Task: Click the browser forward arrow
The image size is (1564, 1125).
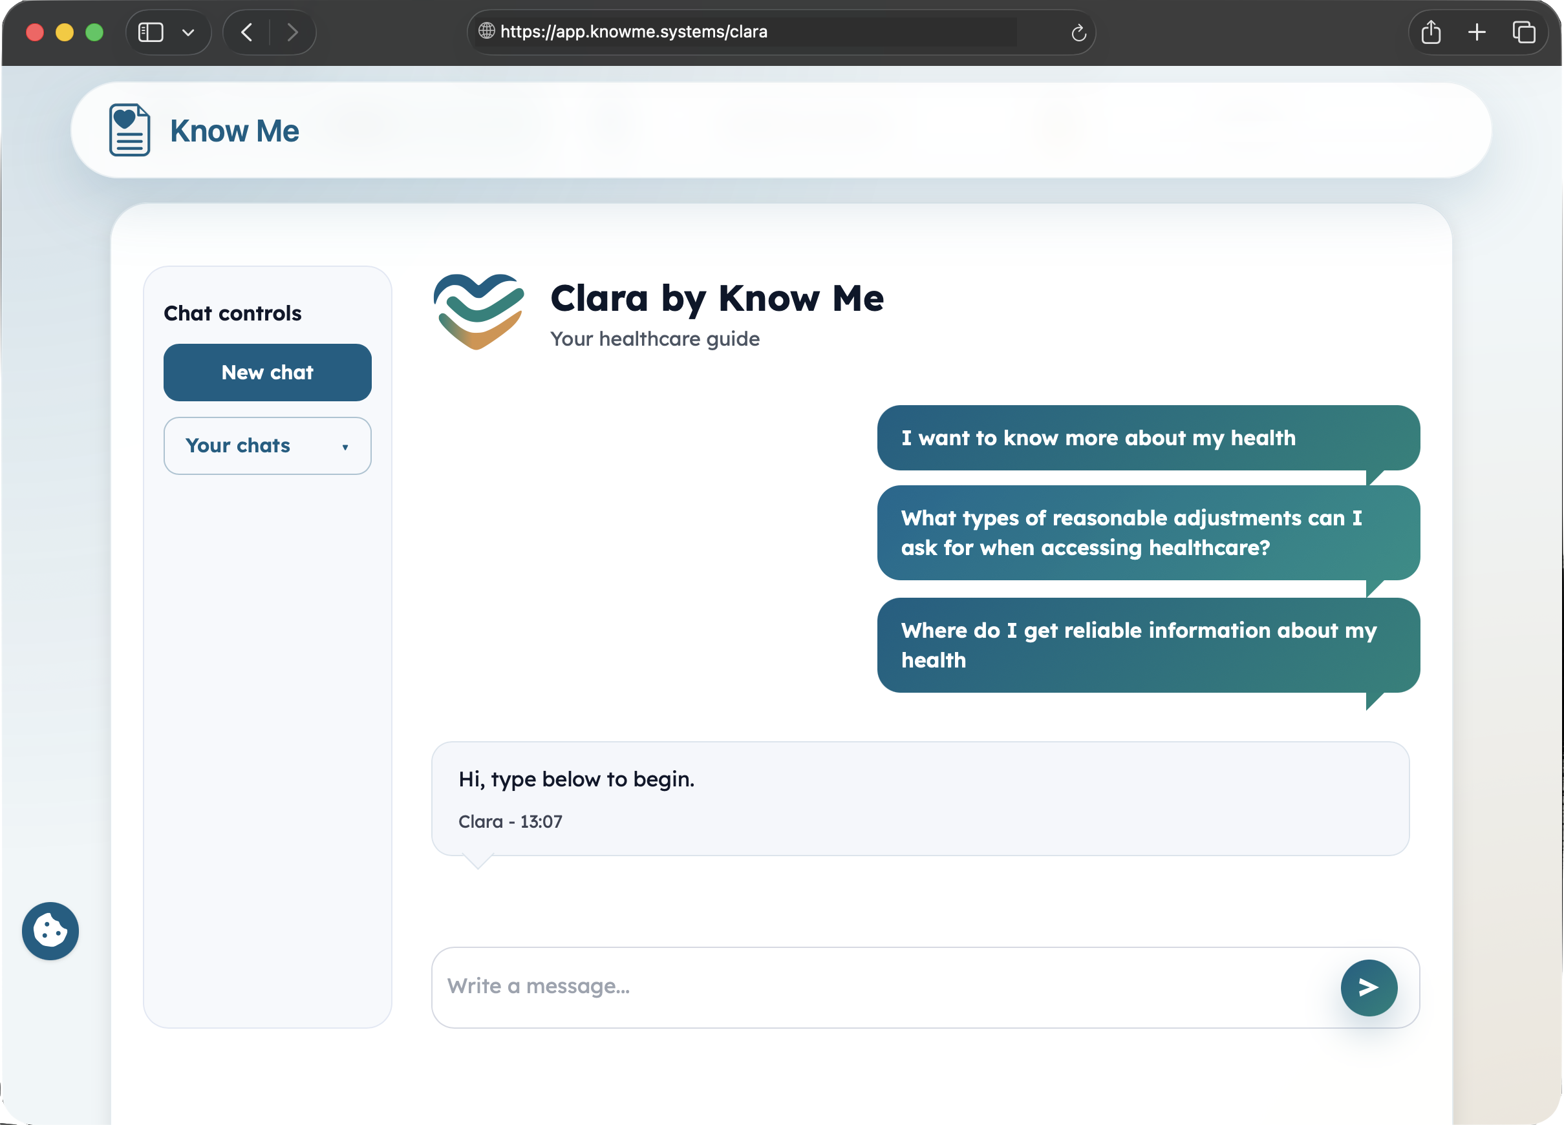Action: pos(292,32)
